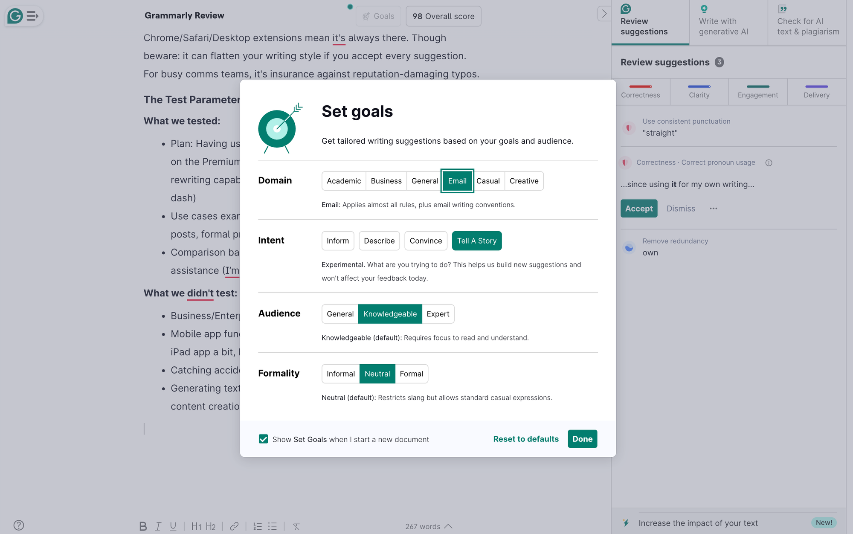Click the underlined word it's

pyautogui.click(x=339, y=38)
